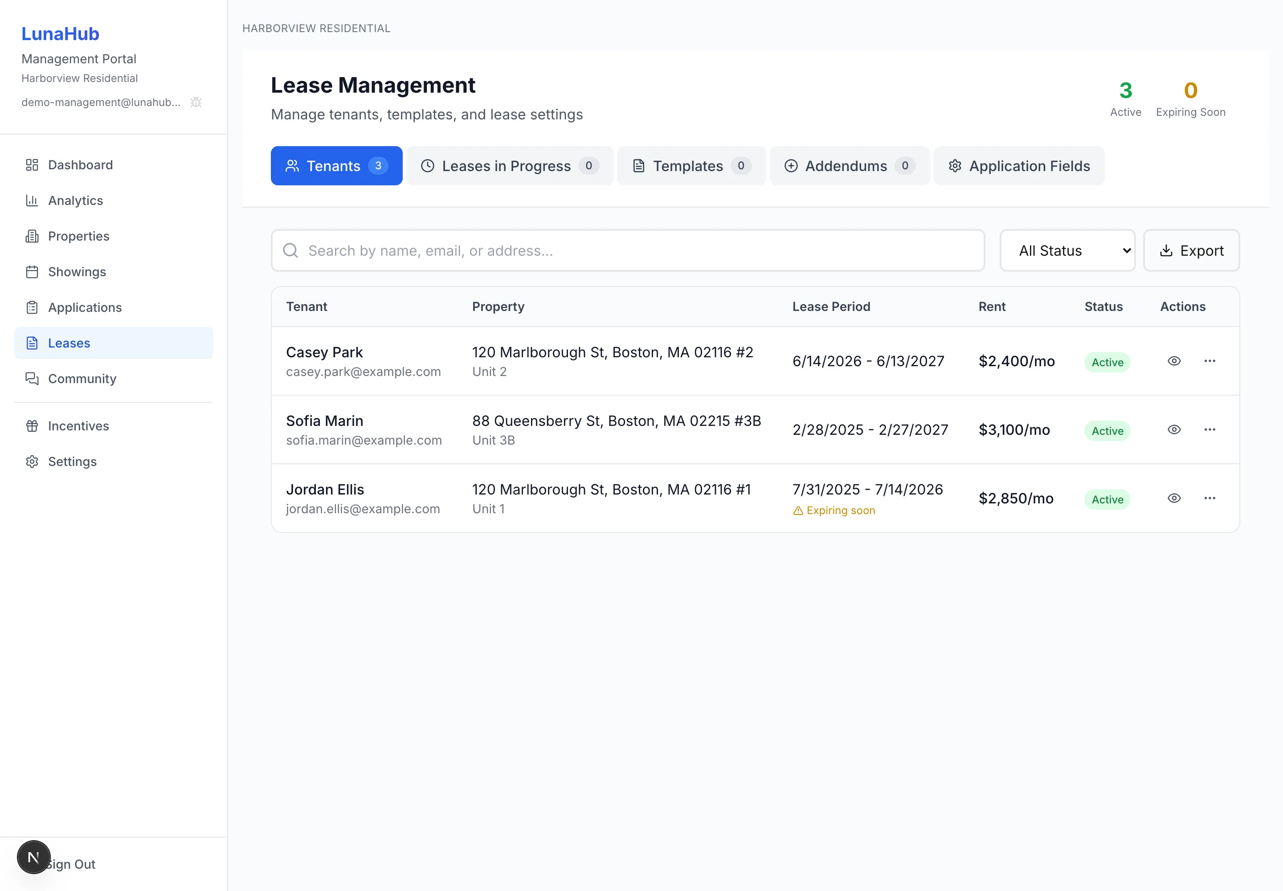Click the Properties building icon
Image resolution: width=1283 pixels, height=891 pixels.
point(32,236)
